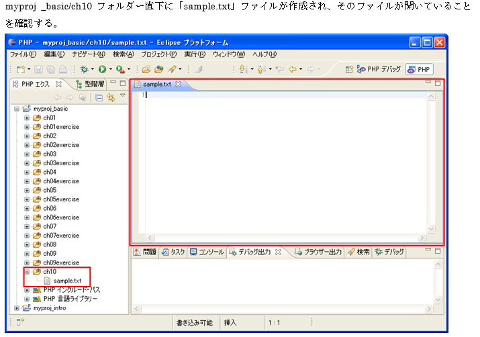480x337 pixels.
Task: Switch to the PHP デバッグ perspective
Action: click(379, 70)
